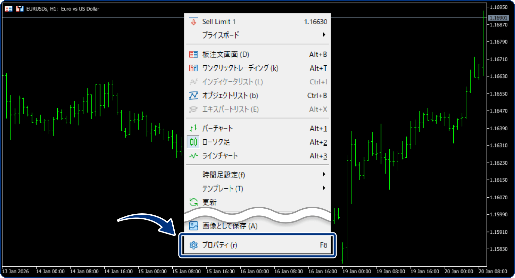Click the save as image (画像として保存) icon
Viewport: 515px width, 278px height.
[193, 226]
